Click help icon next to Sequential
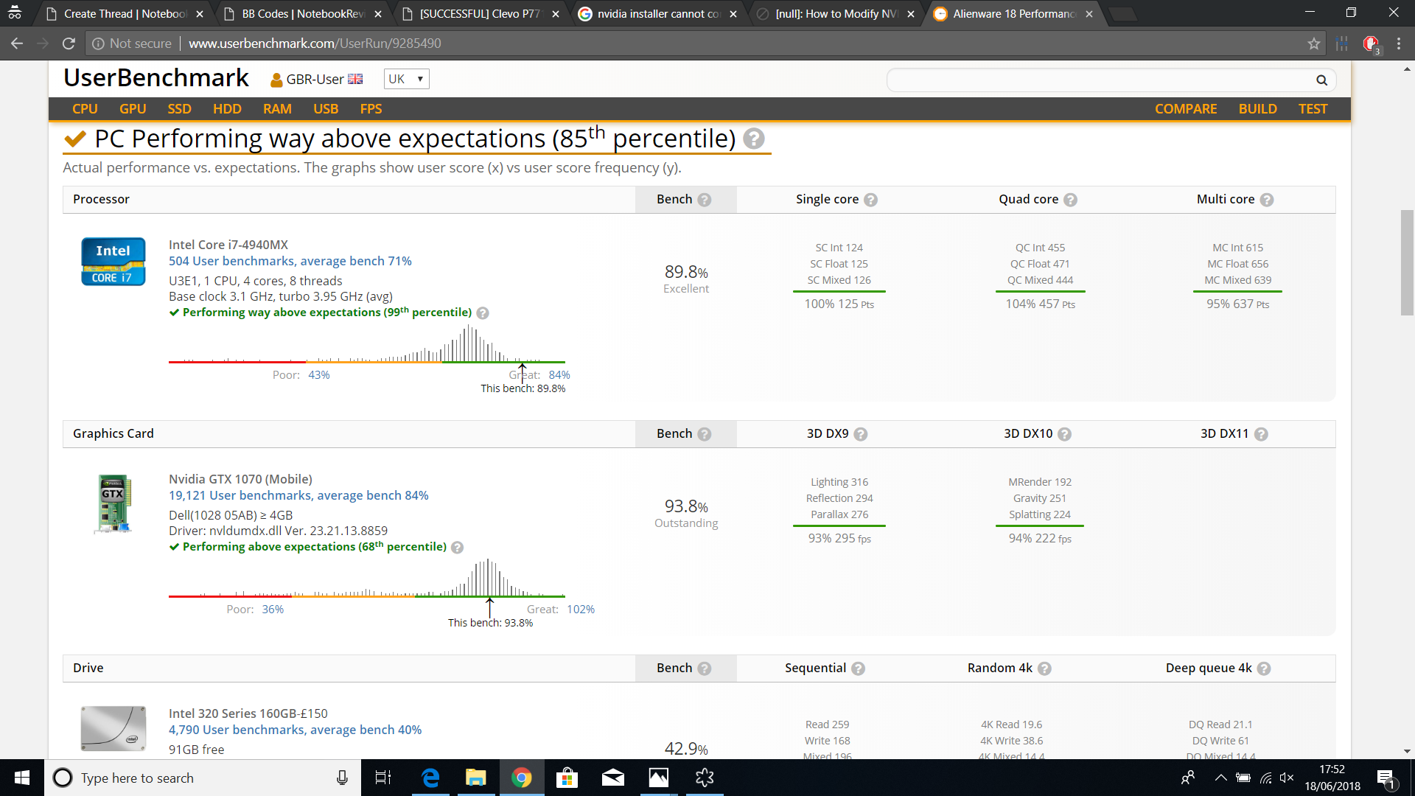The width and height of the screenshot is (1415, 796). tap(858, 668)
